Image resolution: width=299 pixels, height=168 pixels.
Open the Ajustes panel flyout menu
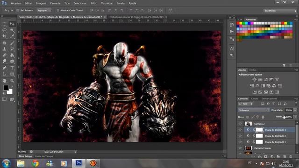coord(296,70)
